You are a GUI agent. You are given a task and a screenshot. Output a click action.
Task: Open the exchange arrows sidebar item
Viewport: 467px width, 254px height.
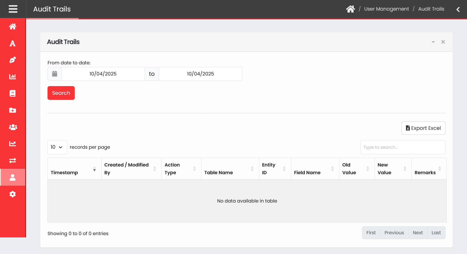[13, 160]
